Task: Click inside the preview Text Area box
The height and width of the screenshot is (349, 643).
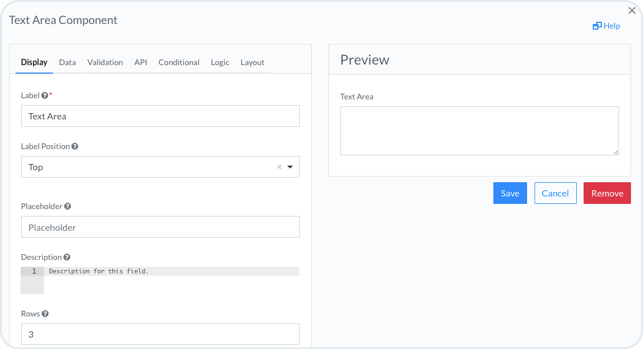Action: 479,131
